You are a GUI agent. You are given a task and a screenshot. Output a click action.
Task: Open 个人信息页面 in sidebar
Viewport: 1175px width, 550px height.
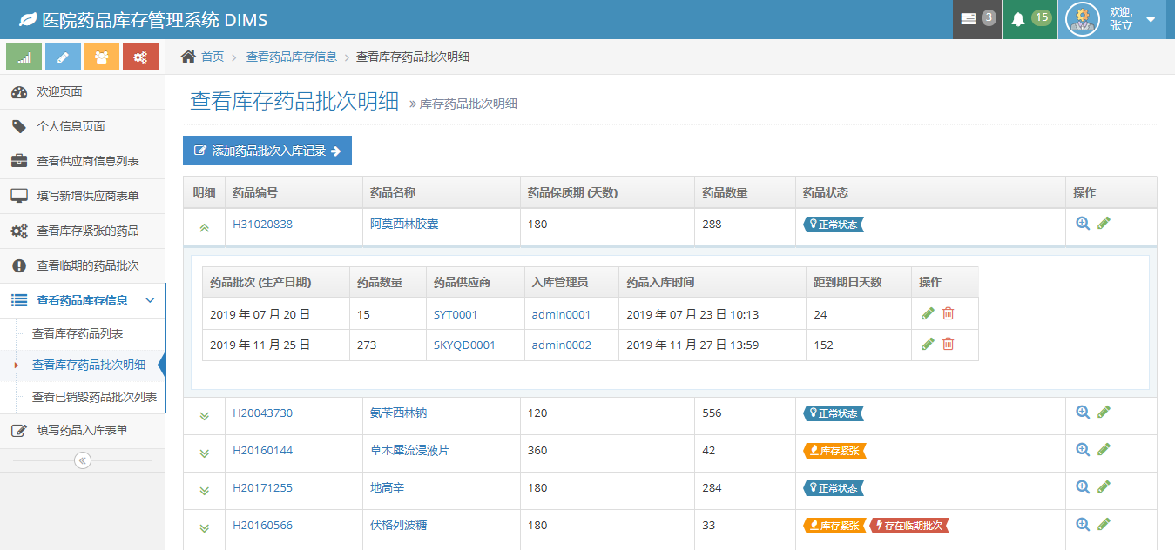coord(82,126)
